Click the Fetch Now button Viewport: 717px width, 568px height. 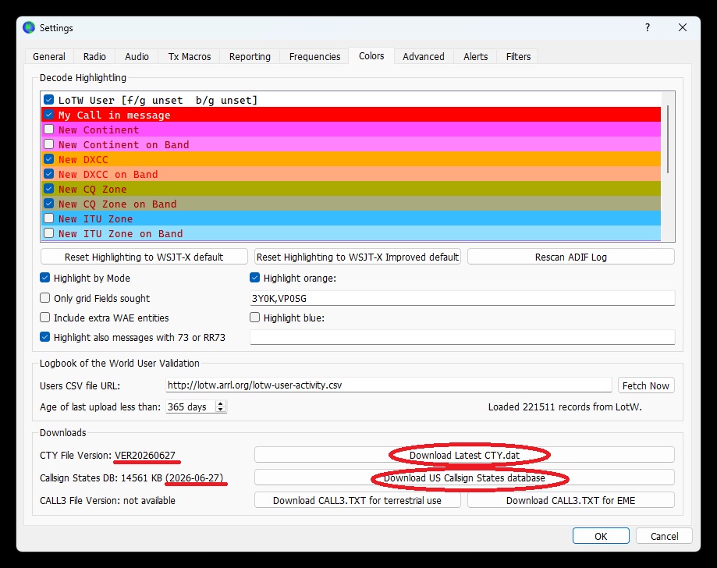tap(646, 385)
